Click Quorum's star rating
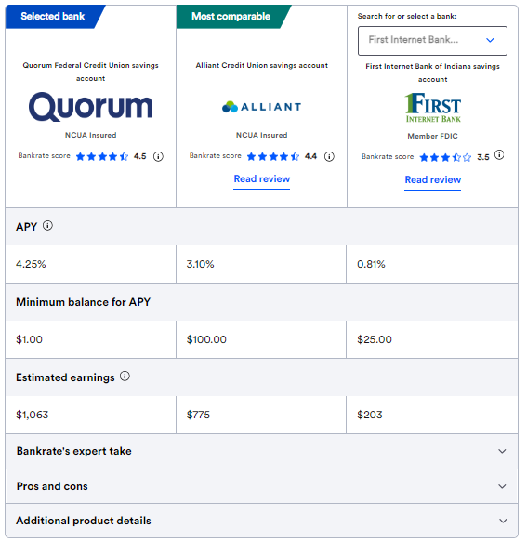 click(x=102, y=156)
